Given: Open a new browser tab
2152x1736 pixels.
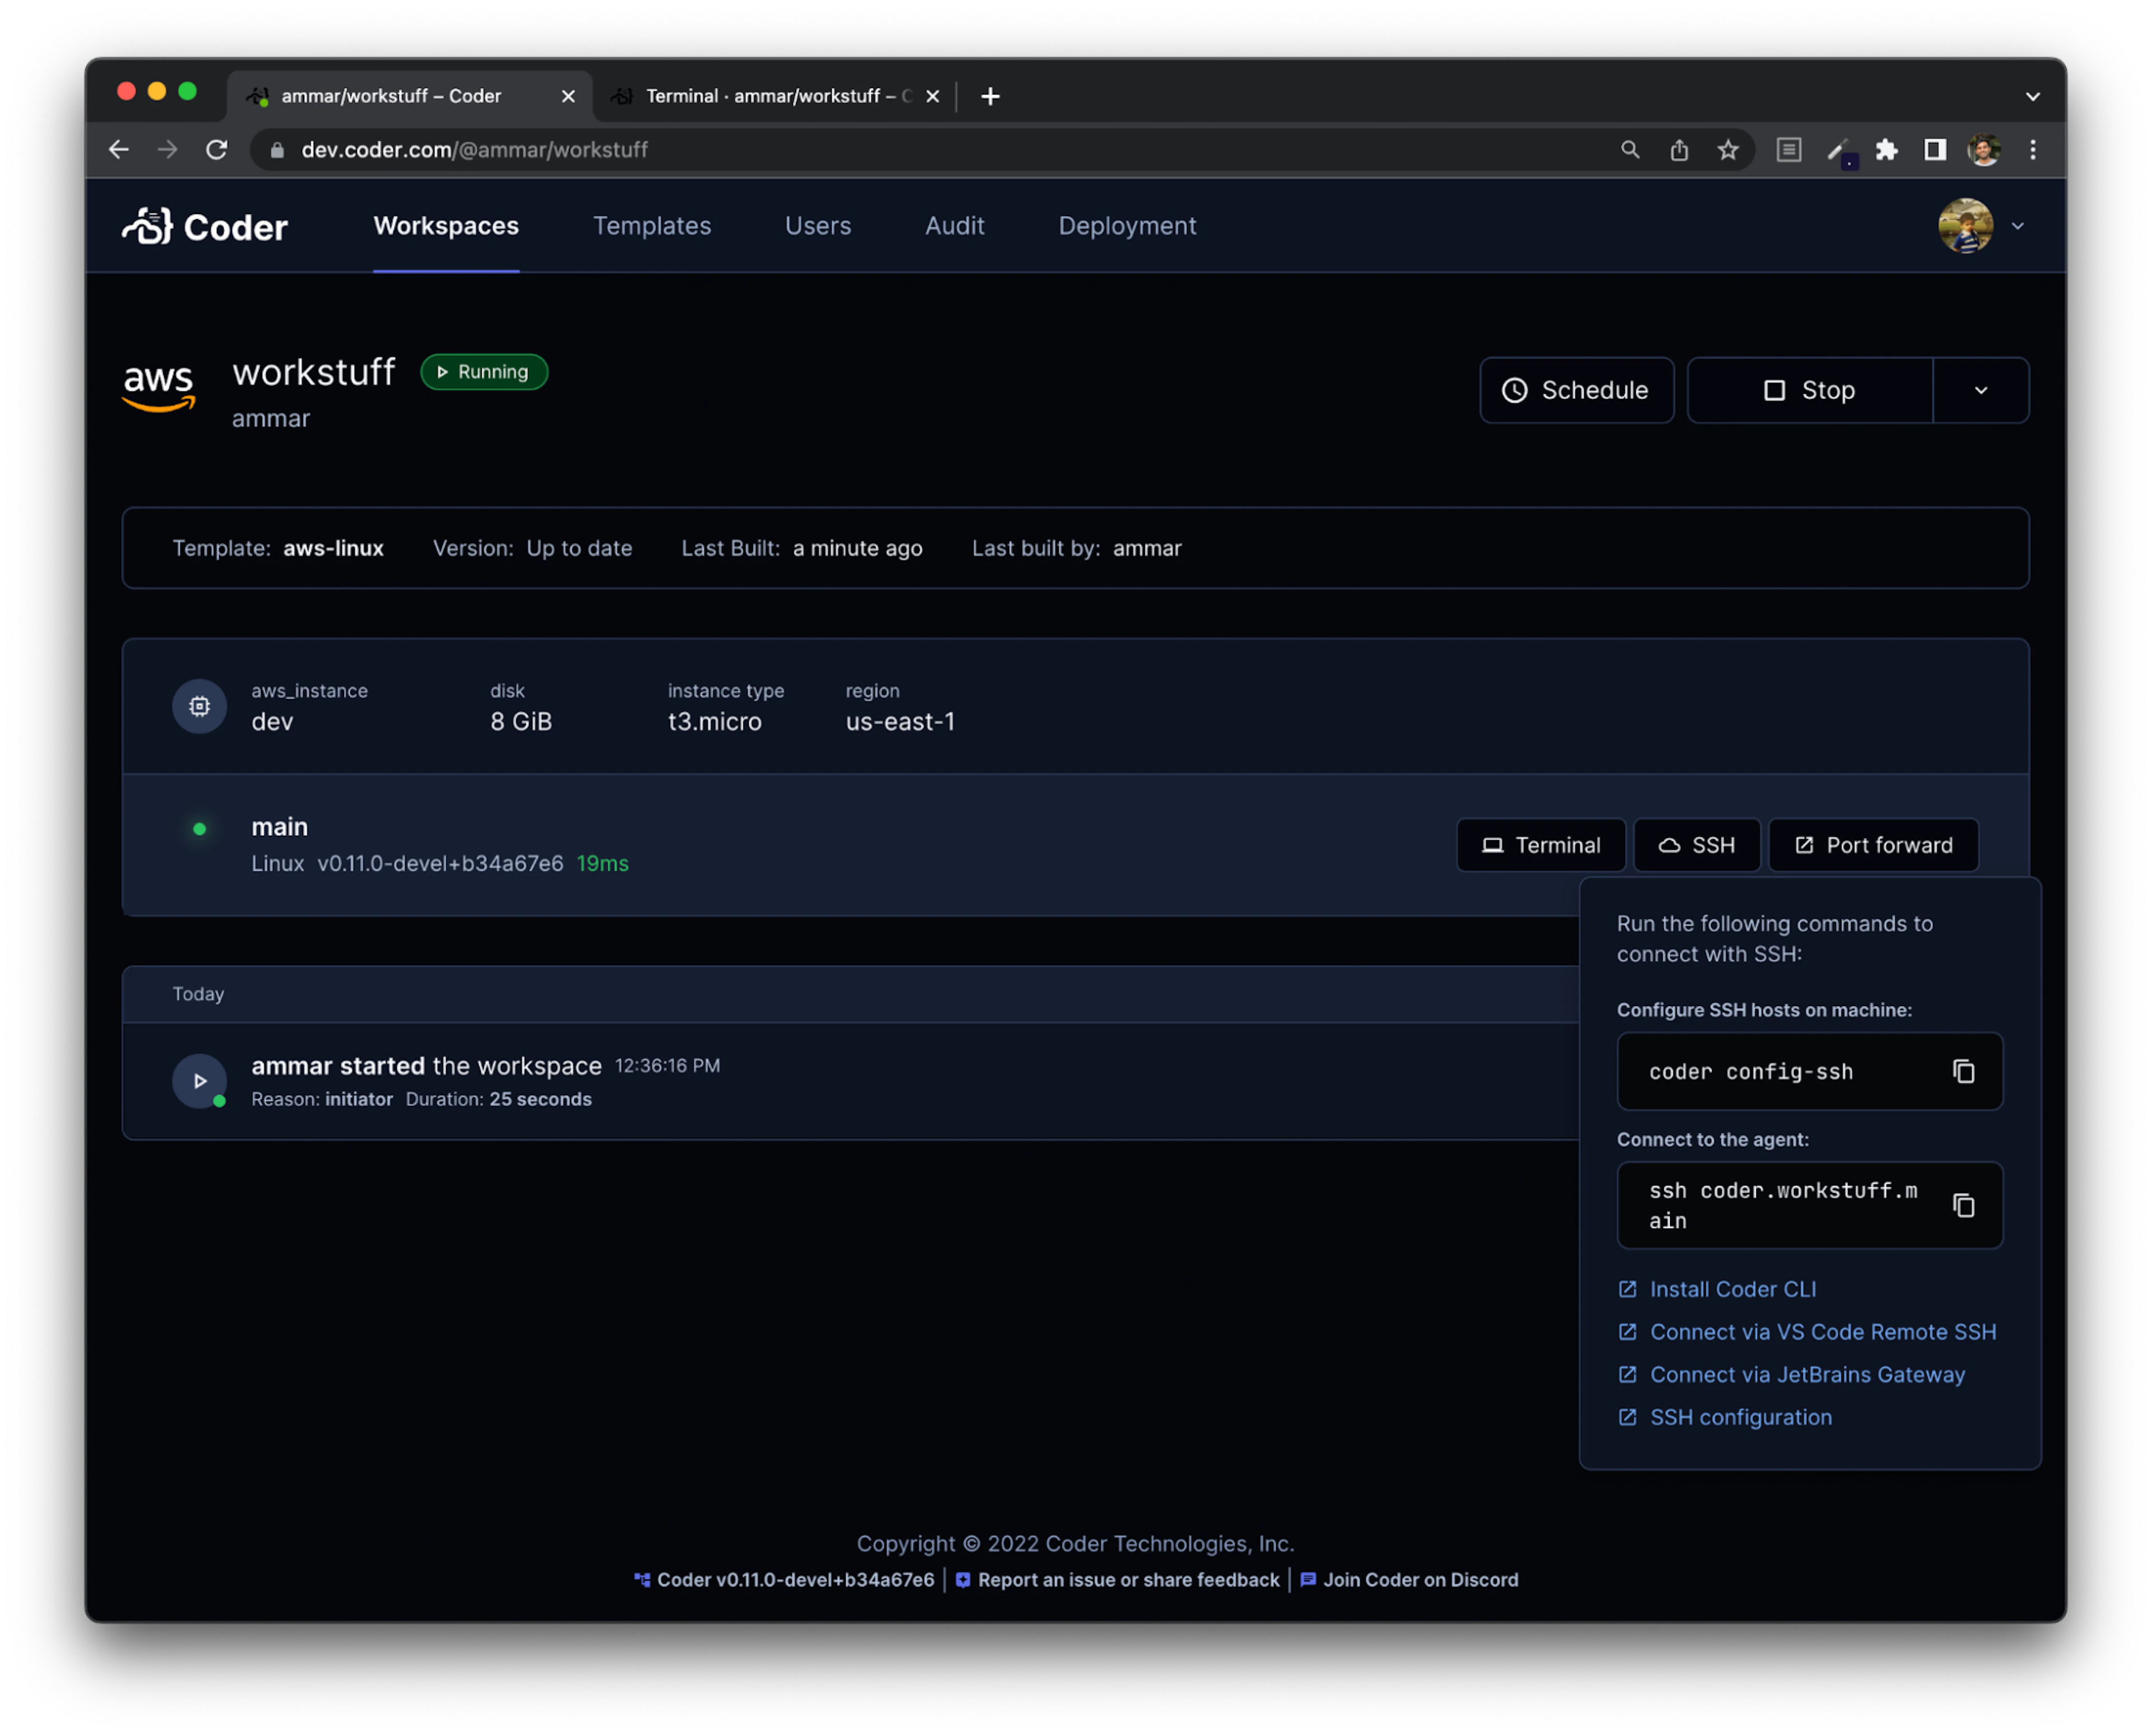Looking at the screenshot, I should [990, 96].
